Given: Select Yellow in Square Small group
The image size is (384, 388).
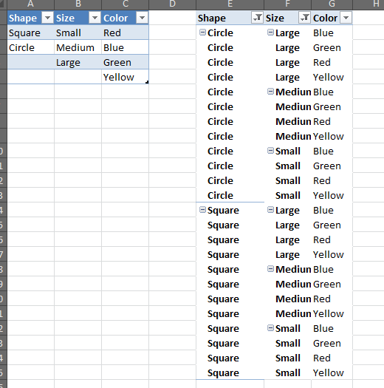Looking at the screenshot, I should coord(332,372).
